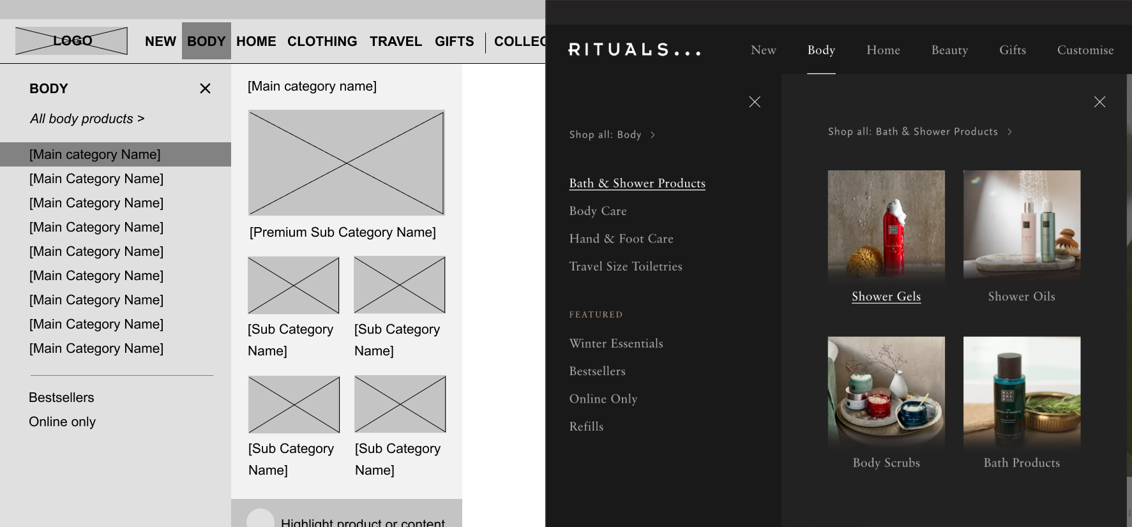Open All body products link

[x=87, y=119]
